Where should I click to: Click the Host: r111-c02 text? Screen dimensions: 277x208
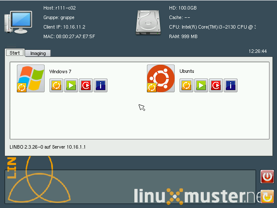click(x=59, y=8)
